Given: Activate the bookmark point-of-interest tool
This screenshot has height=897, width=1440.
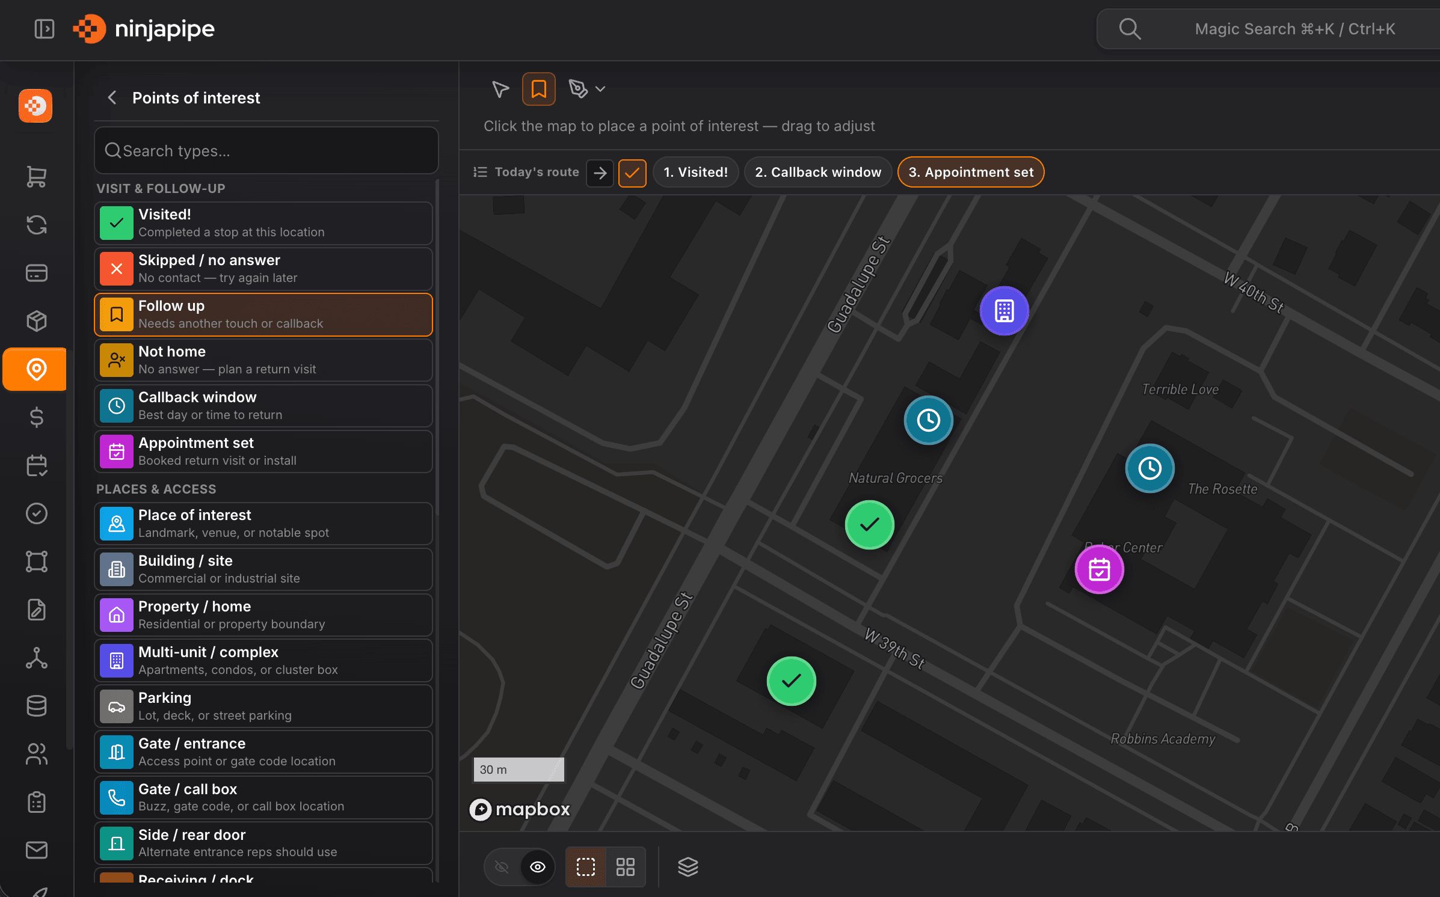Looking at the screenshot, I should [x=538, y=89].
